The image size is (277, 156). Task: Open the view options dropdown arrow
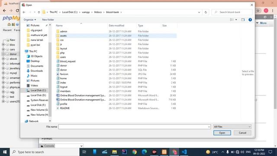tap(236, 19)
